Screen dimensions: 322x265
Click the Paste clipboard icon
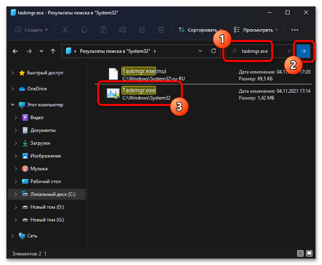click(x=104, y=30)
